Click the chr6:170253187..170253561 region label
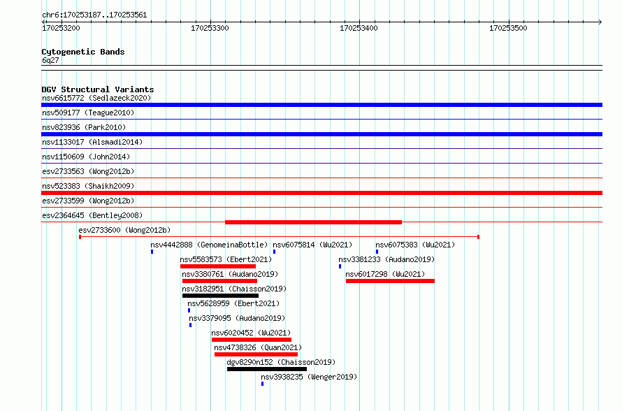622x411 pixels. 94,15
